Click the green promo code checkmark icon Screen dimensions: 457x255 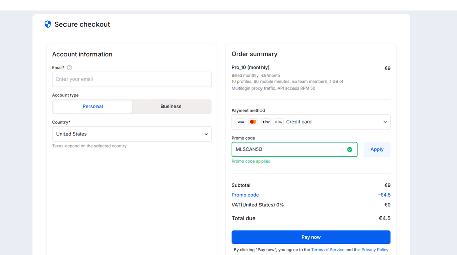[x=350, y=149]
